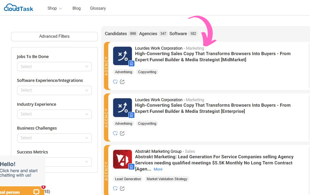Switch to the Software tab
310x195 pixels.
point(183,34)
